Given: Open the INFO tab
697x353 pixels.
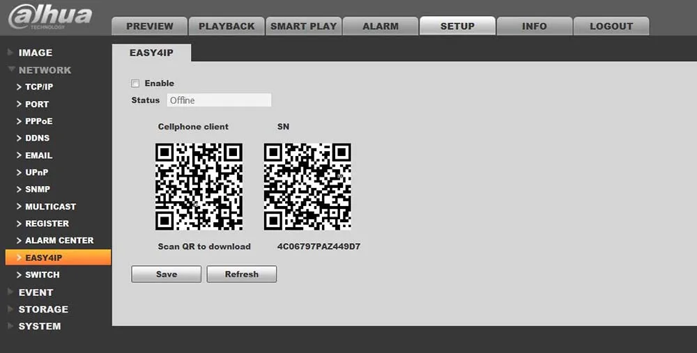Looking at the screenshot, I should click(x=535, y=26).
